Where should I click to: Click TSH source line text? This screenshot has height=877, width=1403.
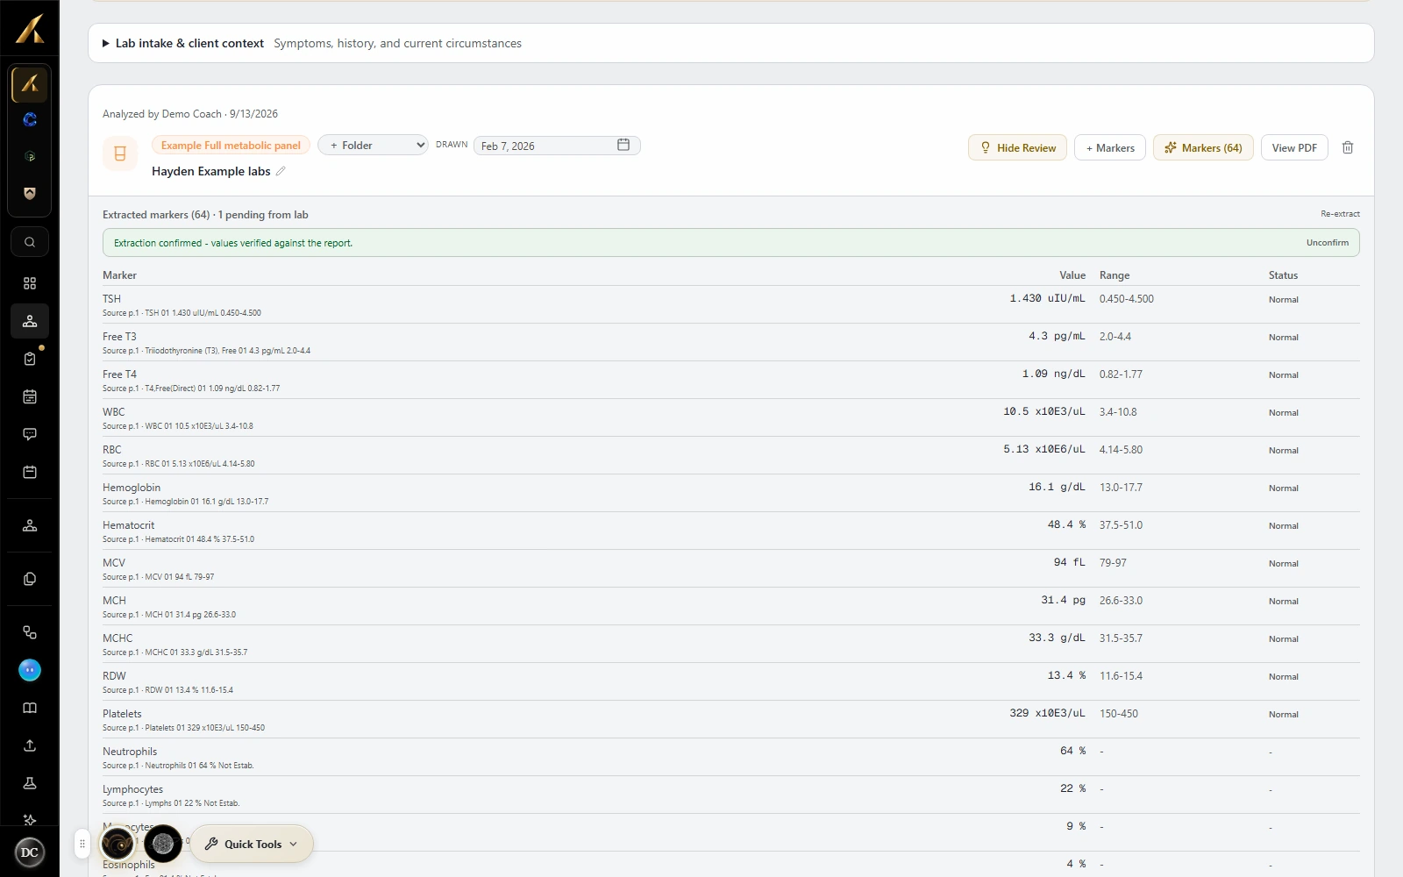tap(182, 313)
